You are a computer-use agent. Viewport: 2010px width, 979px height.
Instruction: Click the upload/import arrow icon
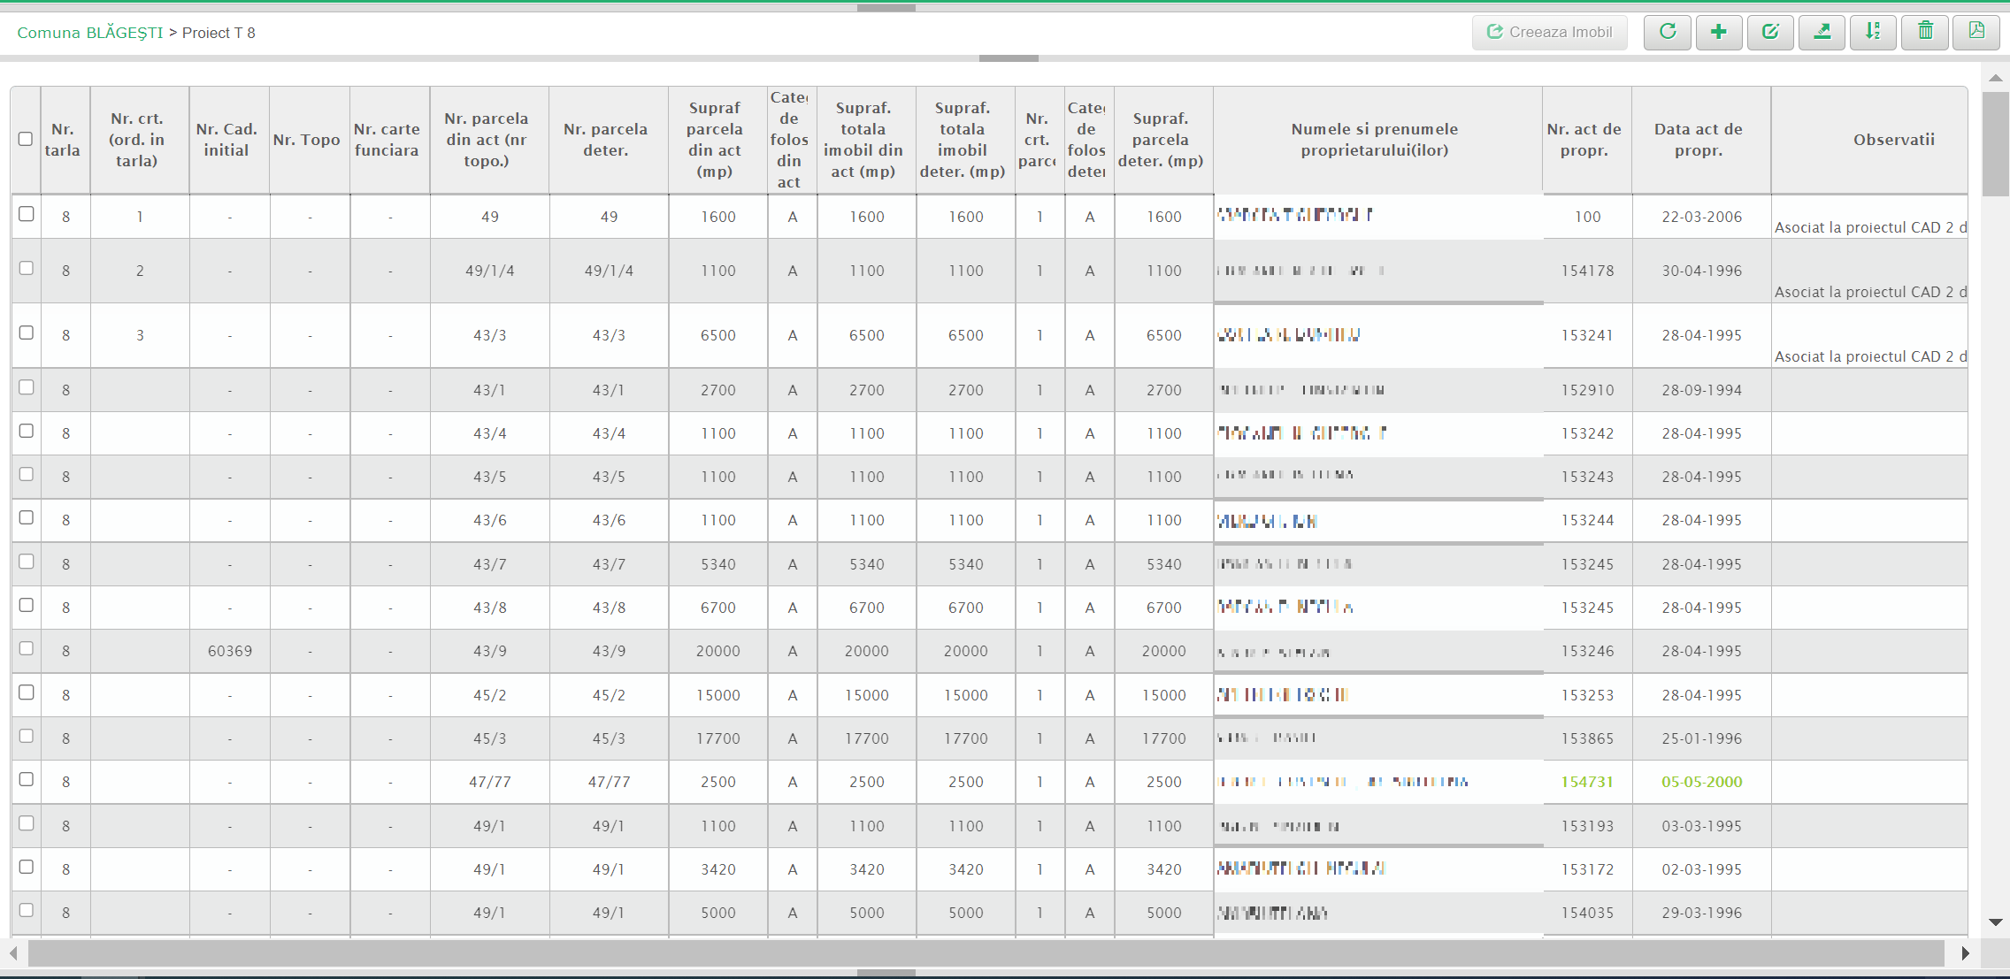click(1822, 33)
